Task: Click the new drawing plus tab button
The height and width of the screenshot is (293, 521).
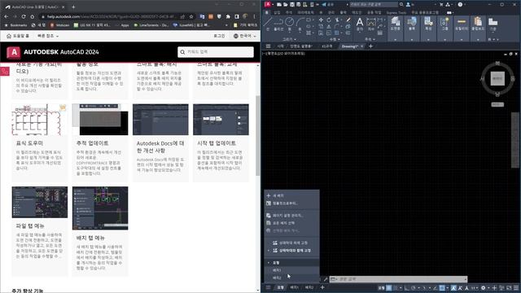Action: [x=371, y=46]
